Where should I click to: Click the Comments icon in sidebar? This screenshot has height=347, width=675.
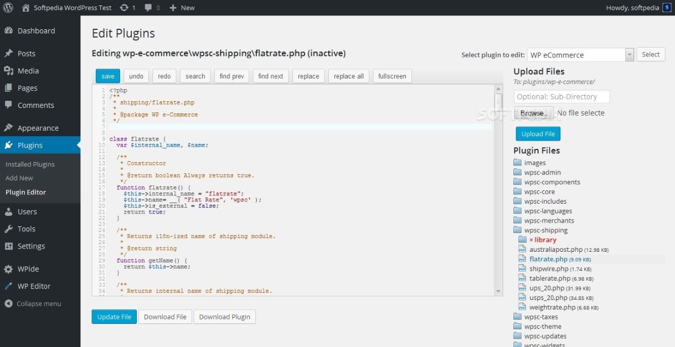(x=8, y=105)
